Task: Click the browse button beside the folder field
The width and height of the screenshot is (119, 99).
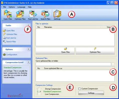Action: pos(113,64)
